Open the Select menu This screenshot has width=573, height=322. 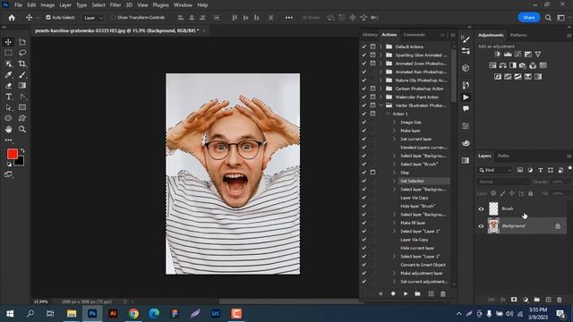98,5
